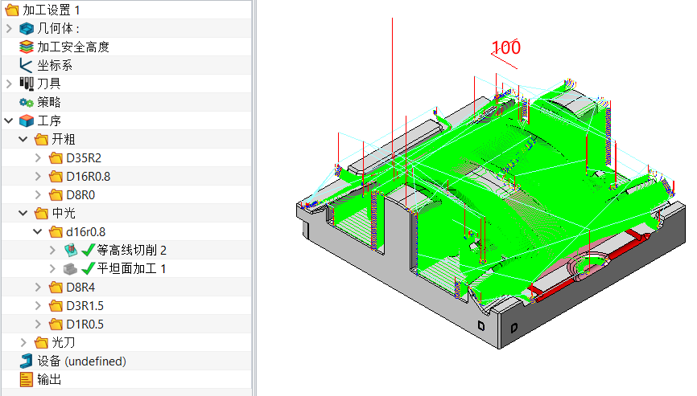Expand the D8R0 folder

[38, 194]
